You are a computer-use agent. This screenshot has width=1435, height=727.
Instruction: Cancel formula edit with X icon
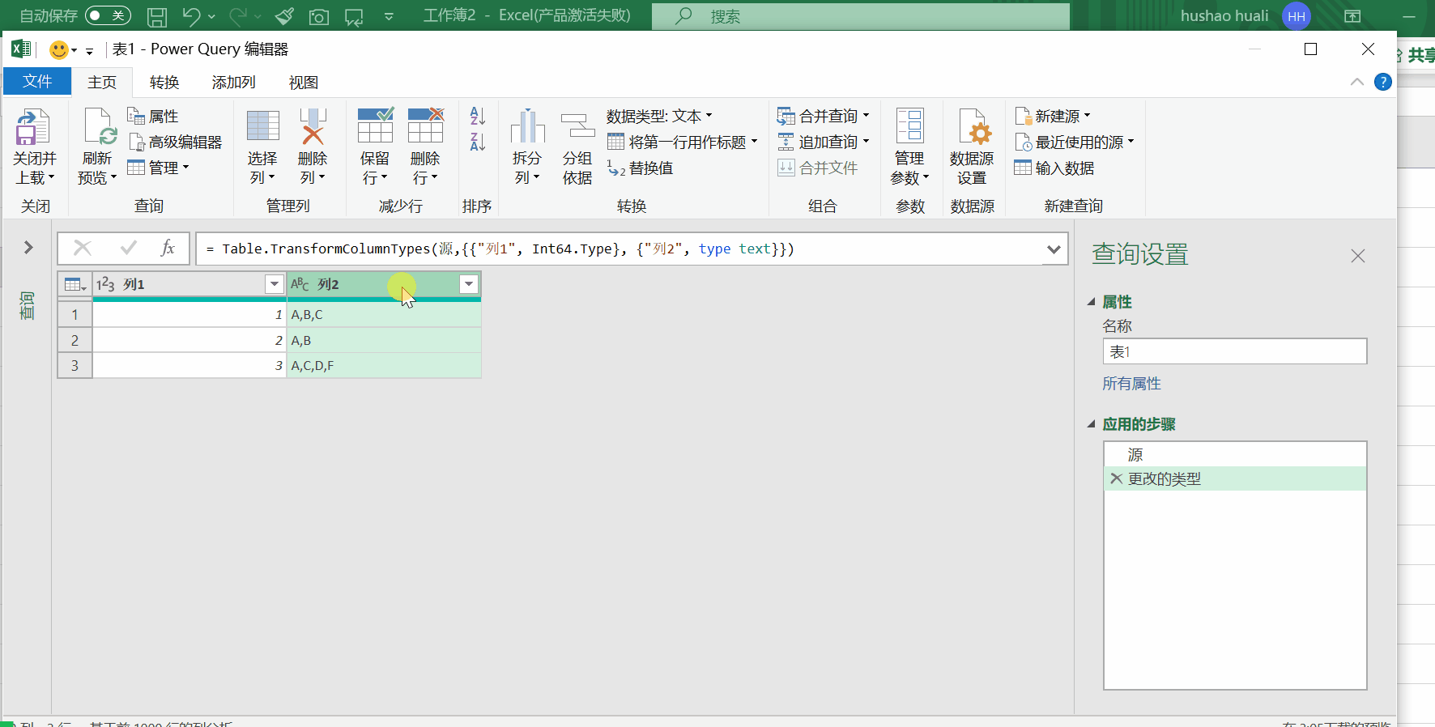tap(83, 249)
